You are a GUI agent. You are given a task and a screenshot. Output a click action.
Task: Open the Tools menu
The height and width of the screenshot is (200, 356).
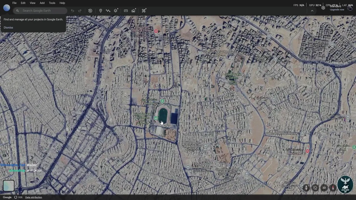(x=52, y=3)
